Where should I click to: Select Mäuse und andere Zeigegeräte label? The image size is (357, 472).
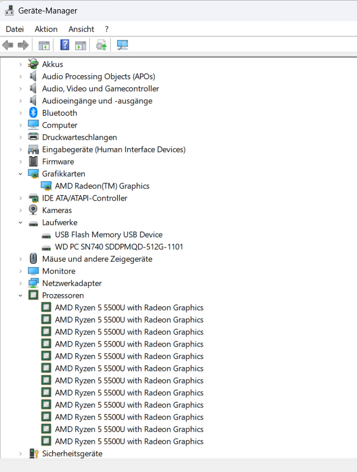click(x=97, y=259)
